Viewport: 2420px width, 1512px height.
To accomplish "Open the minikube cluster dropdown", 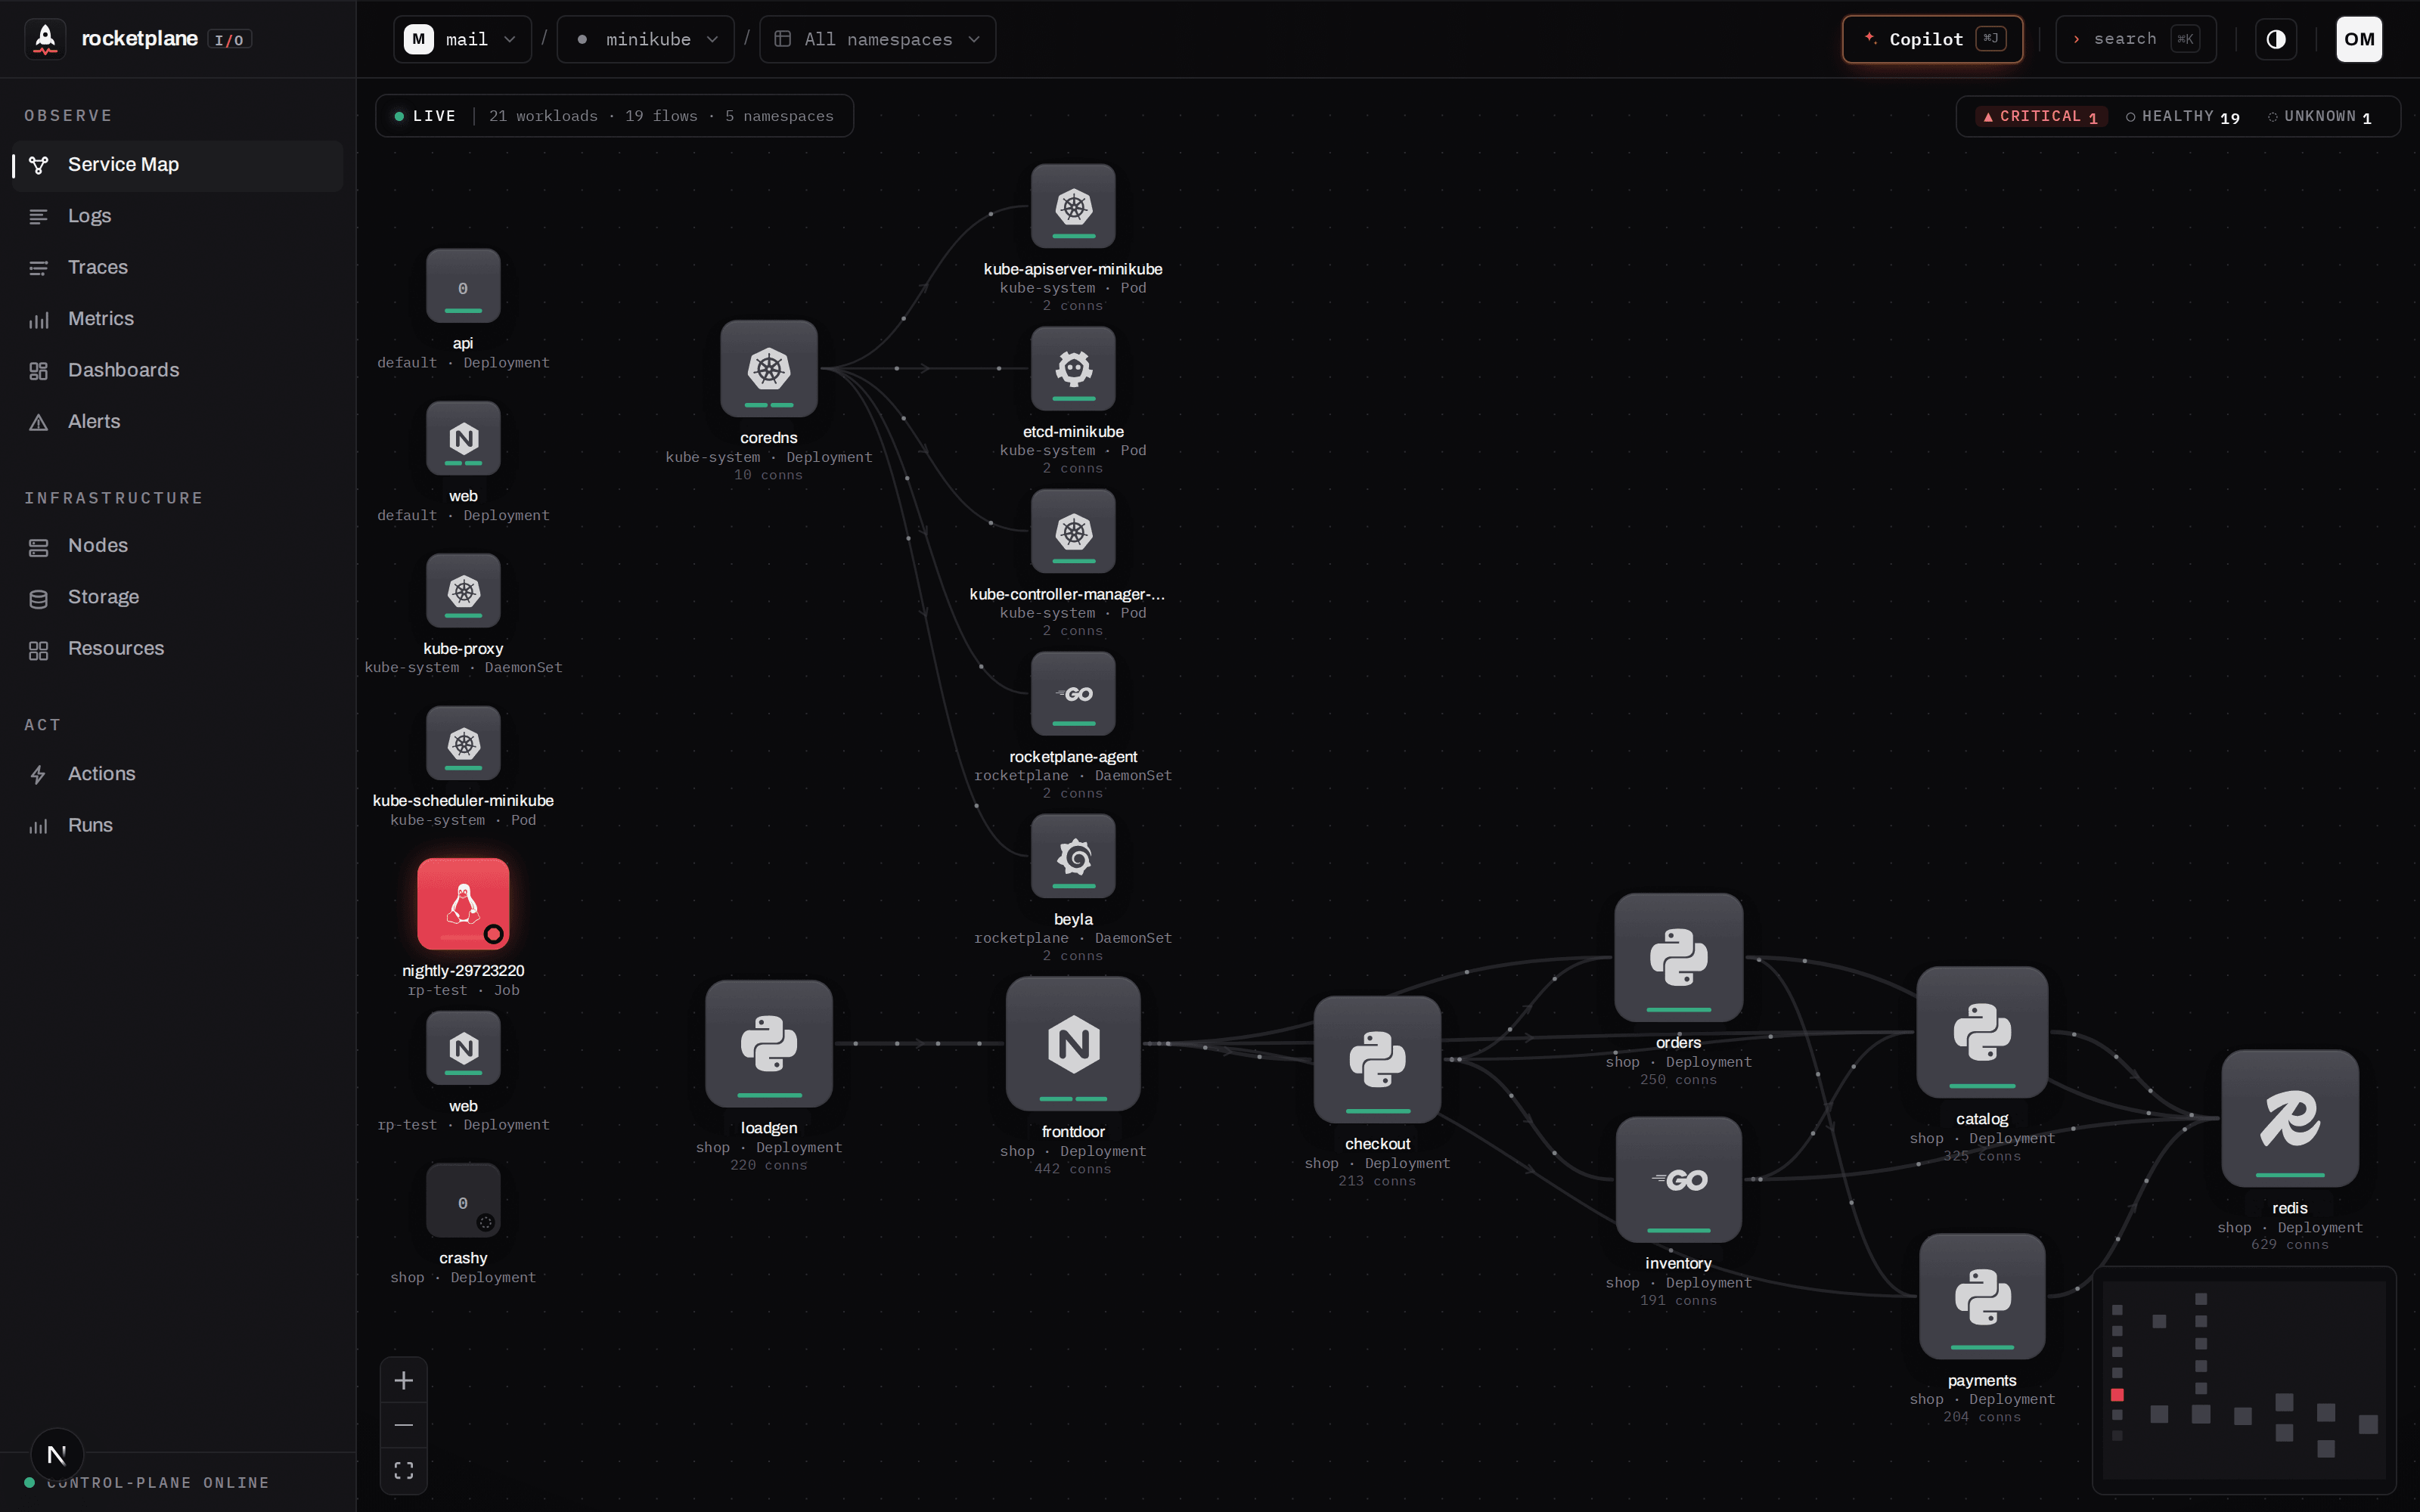I will point(646,39).
